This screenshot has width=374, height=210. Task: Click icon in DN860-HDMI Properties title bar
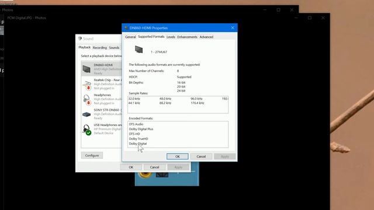pos(126,28)
